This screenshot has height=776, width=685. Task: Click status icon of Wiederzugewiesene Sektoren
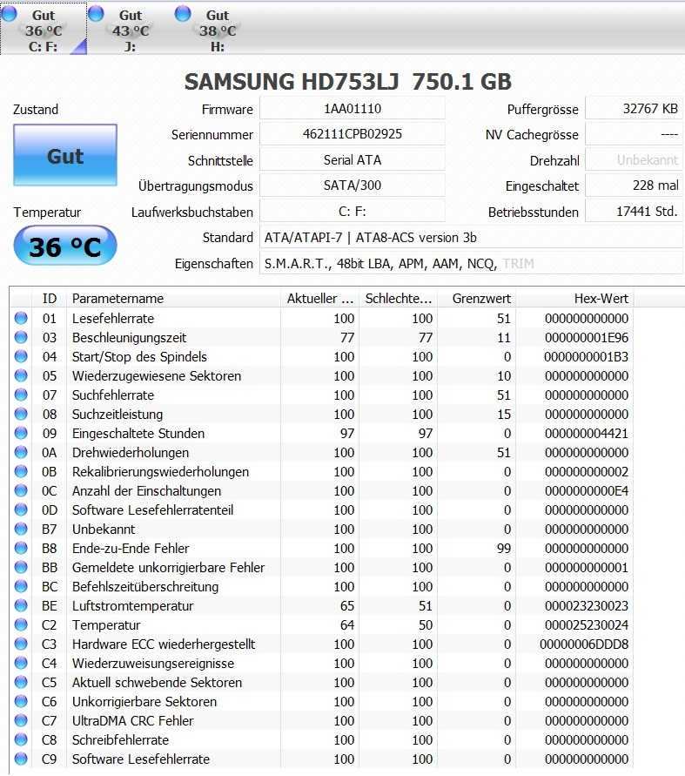(21, 375)
